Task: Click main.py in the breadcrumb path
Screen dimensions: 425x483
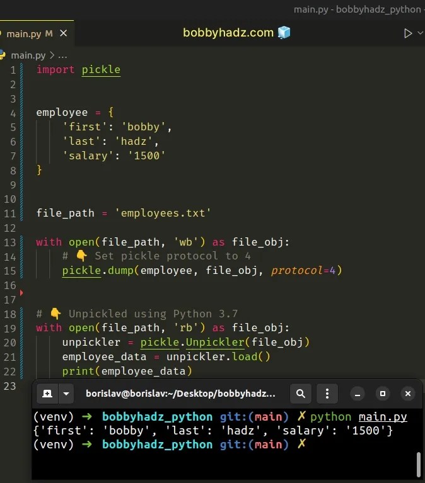Action: 28,55
